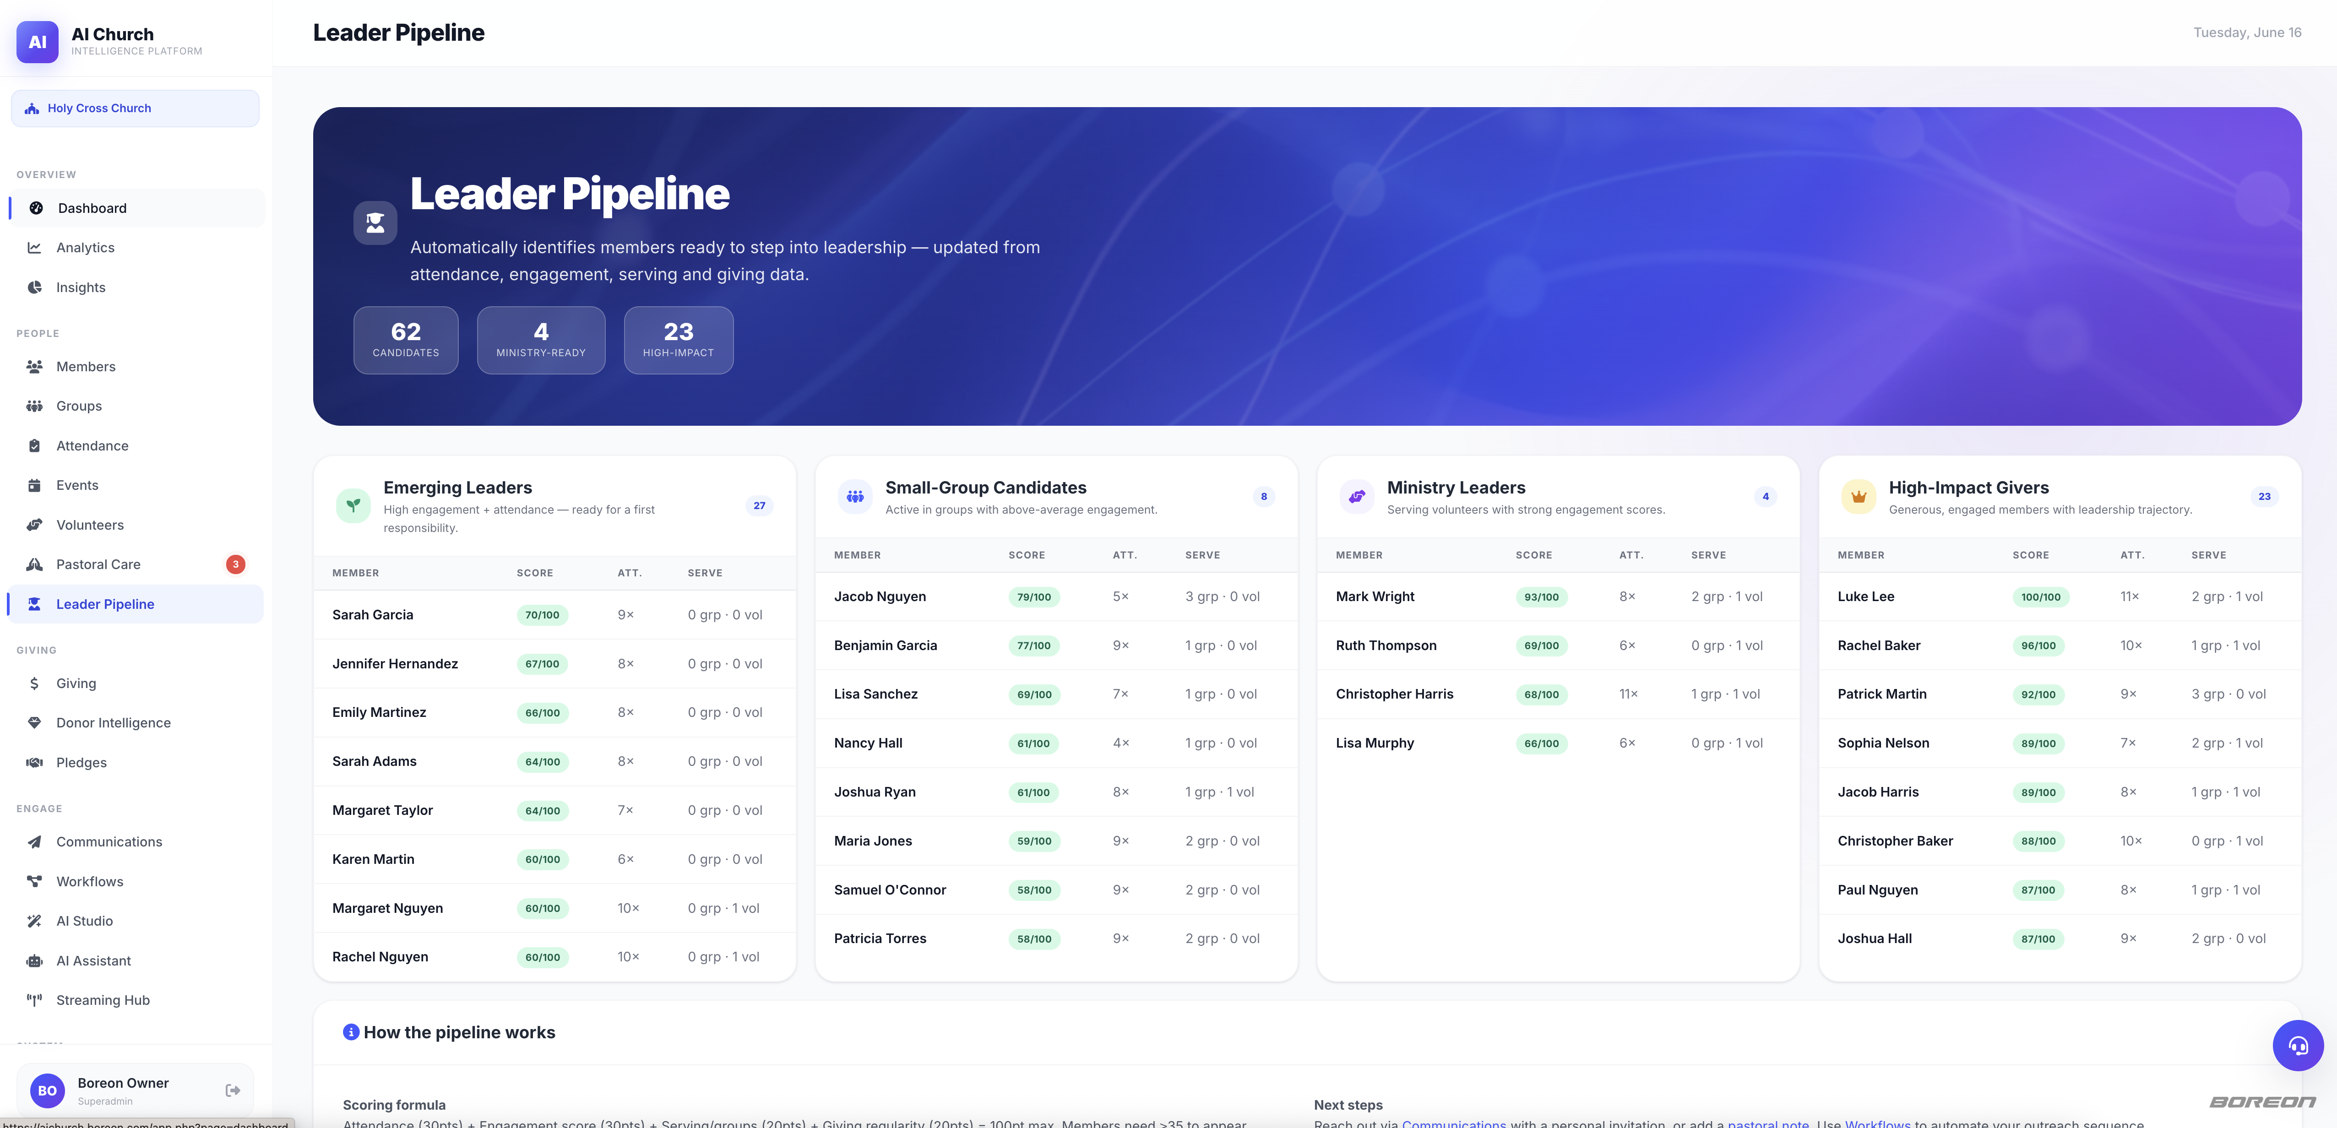Viewport: 2337px width, 1128px height.
Task: Select Rachel Baker in High-Impact Givers
Action: (x=2060, y=645)
